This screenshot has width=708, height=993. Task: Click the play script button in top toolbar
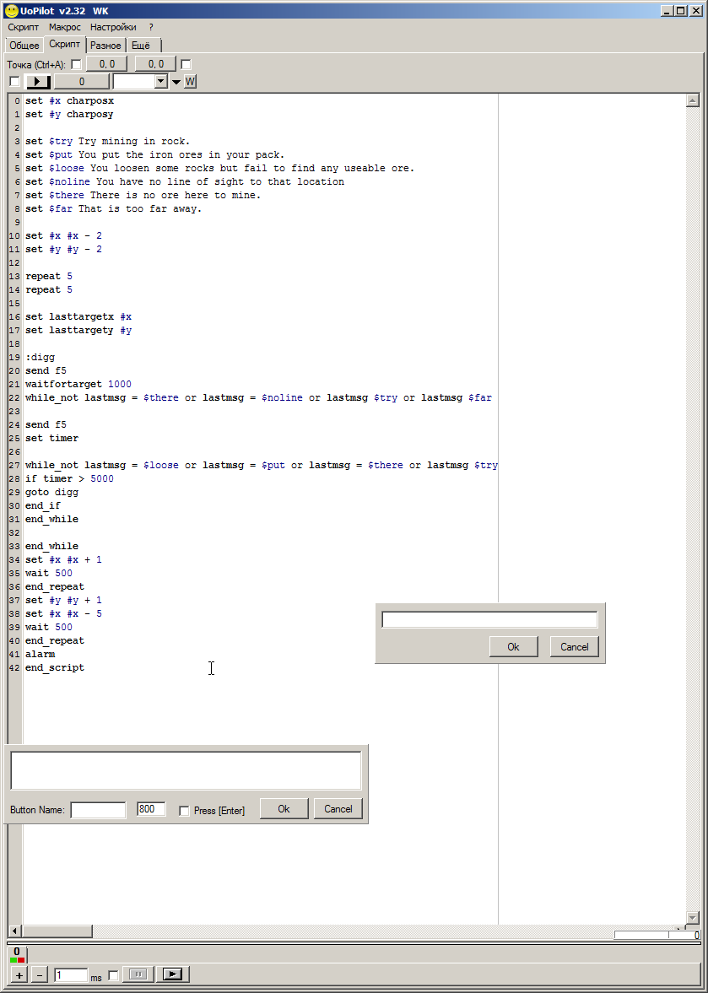39,82
